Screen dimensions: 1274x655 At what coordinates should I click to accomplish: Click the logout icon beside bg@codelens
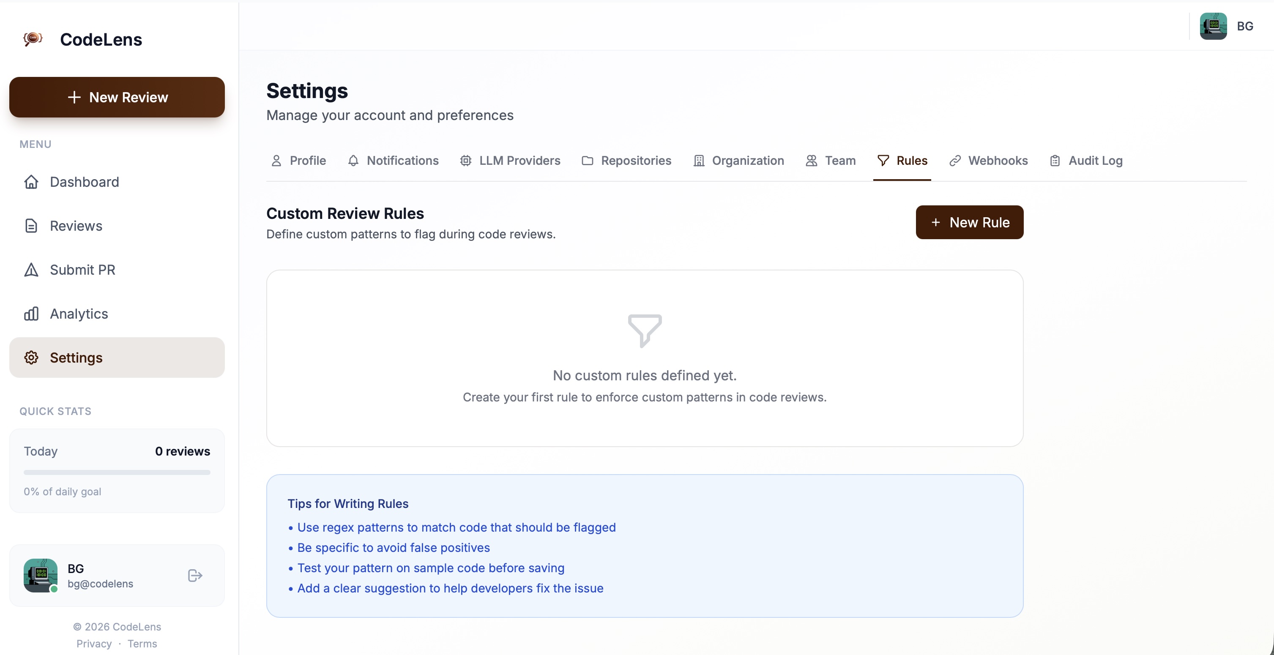coord(195,576)
